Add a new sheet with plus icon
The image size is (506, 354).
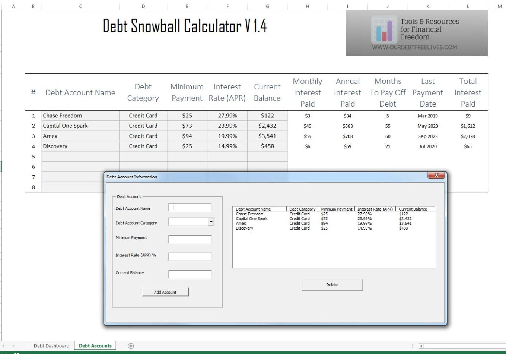click(131, 346)
